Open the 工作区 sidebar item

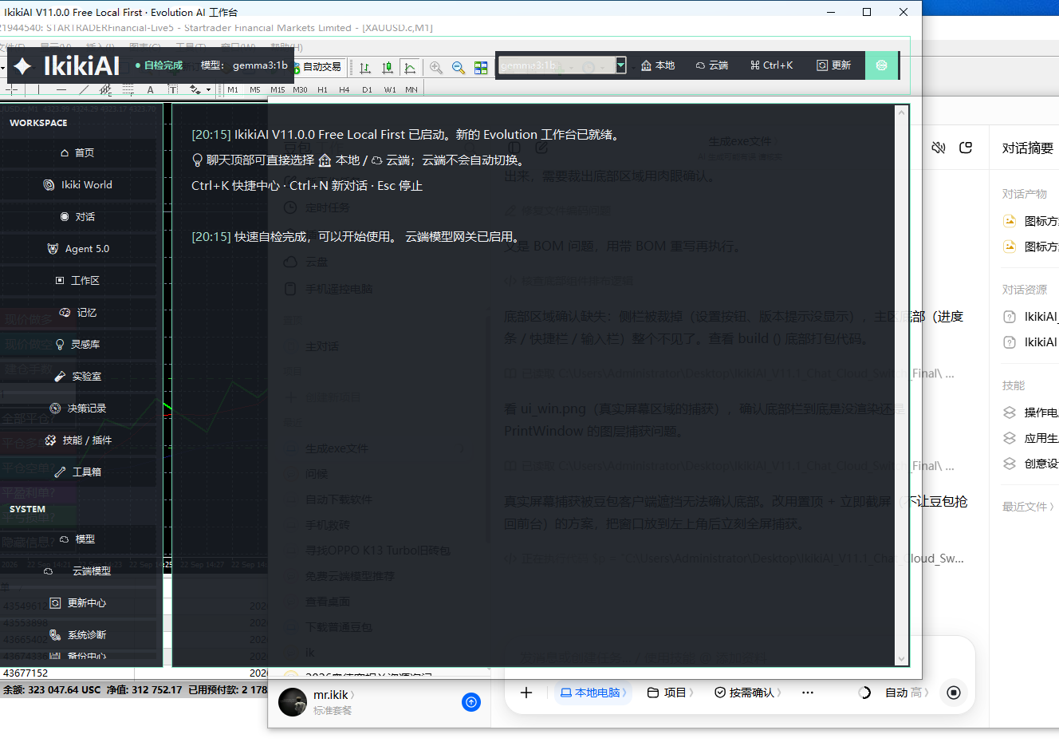pos(78,280)
